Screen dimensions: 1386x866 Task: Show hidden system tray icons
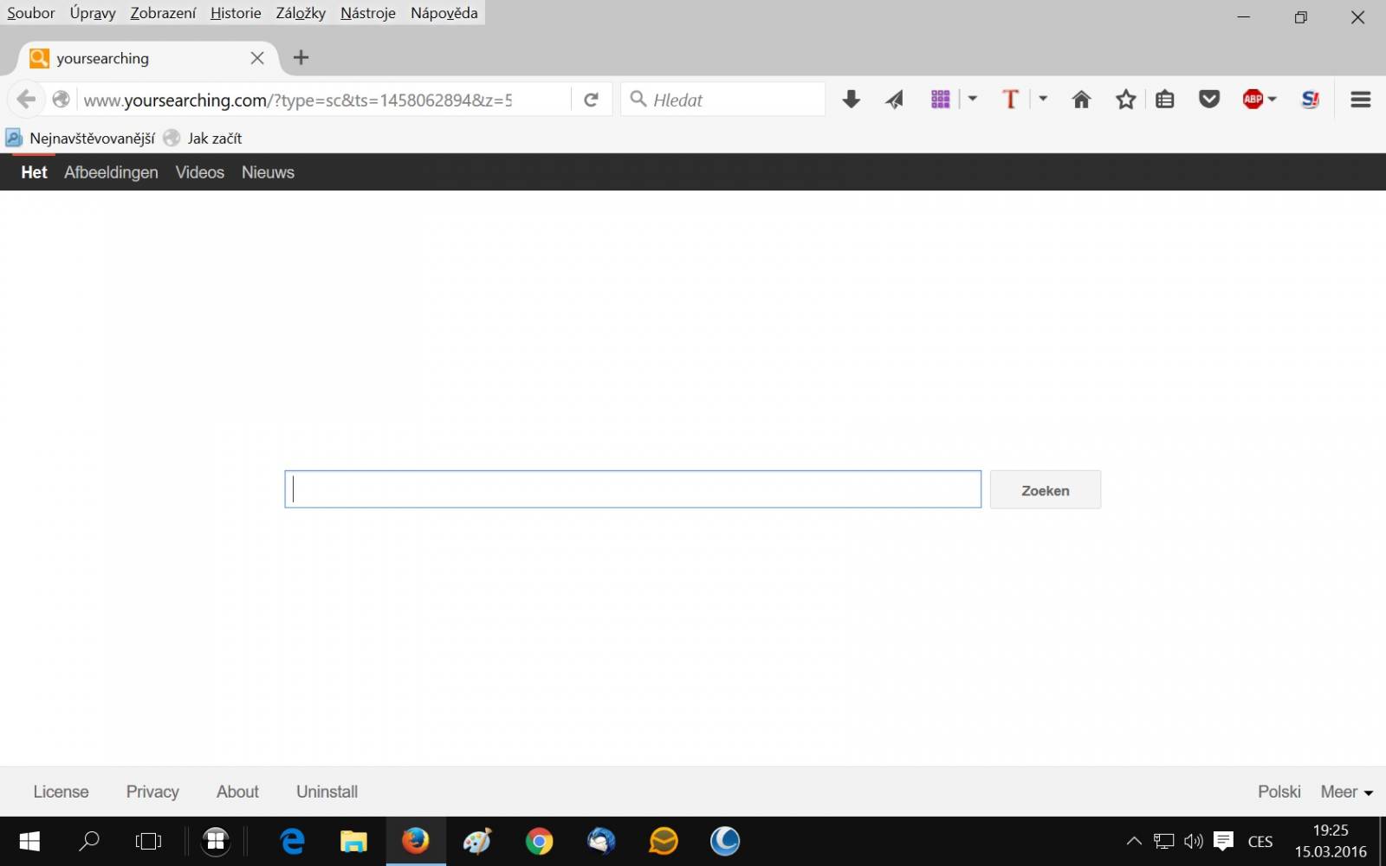coord(1134,841)
